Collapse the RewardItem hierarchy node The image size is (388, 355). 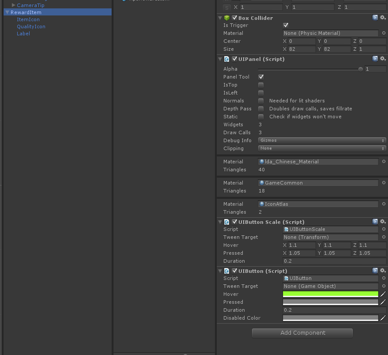tap(7, 12)
